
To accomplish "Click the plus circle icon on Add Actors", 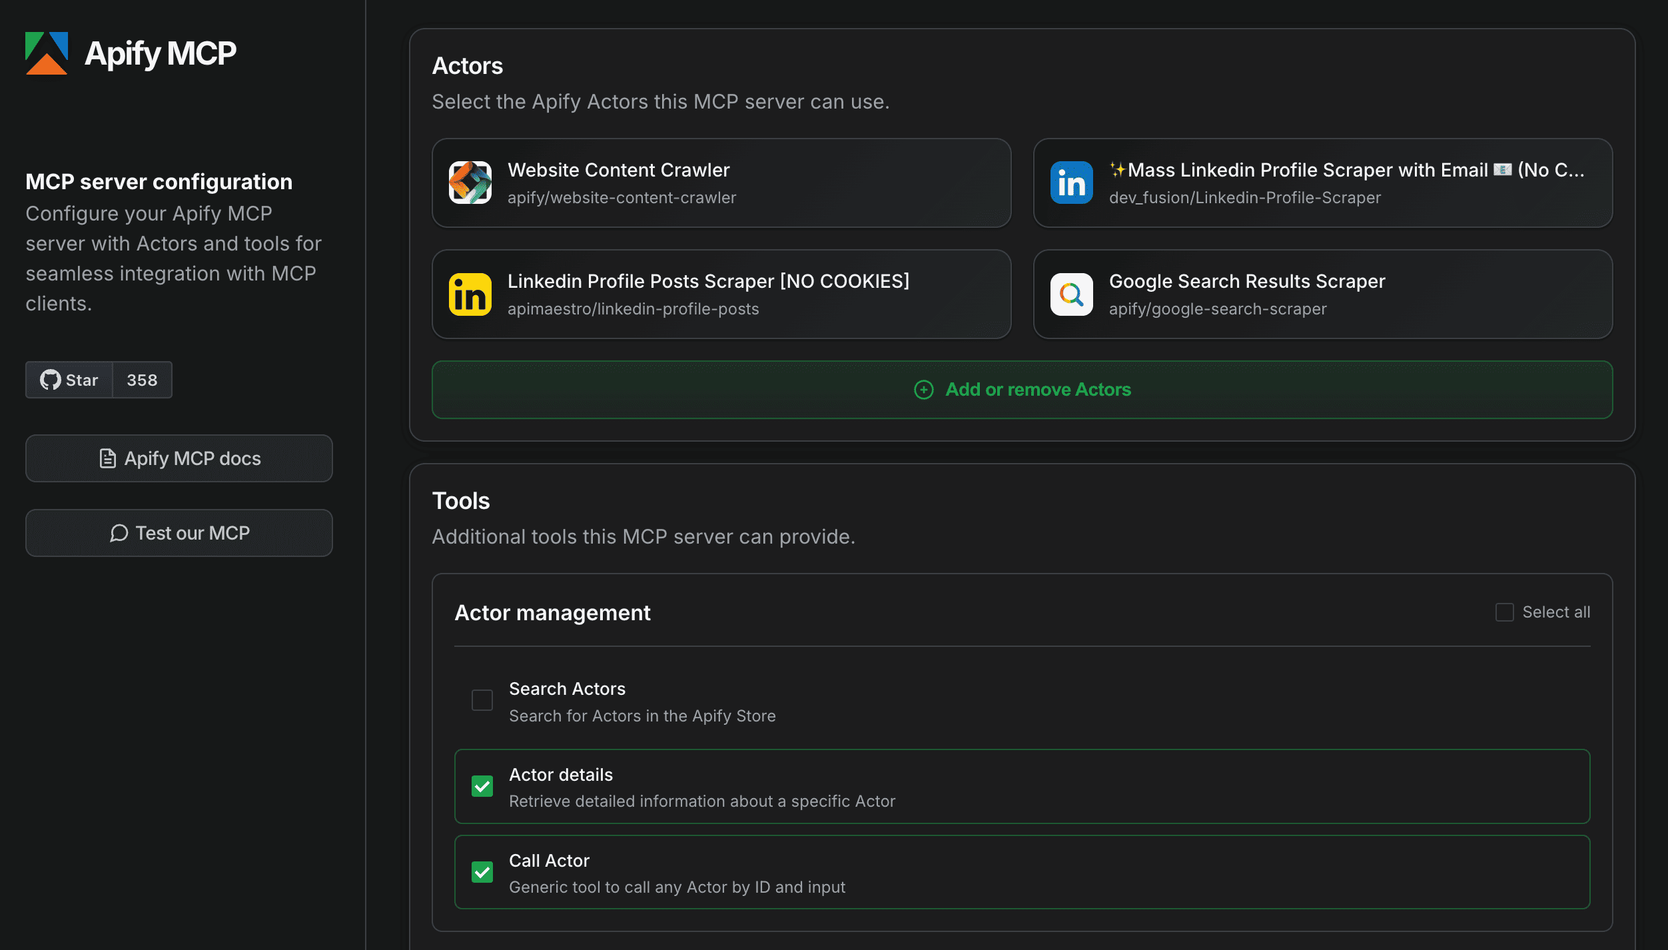I will tap(923, 390).
